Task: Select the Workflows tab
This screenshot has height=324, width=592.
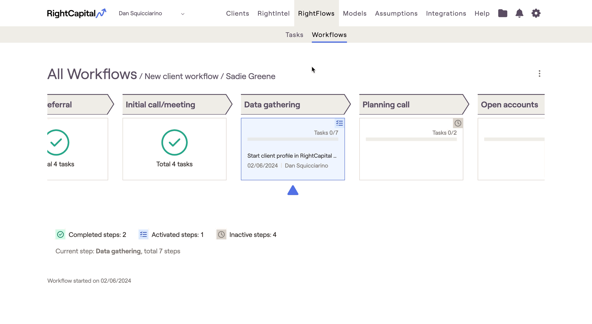Action: click(329, 35)
